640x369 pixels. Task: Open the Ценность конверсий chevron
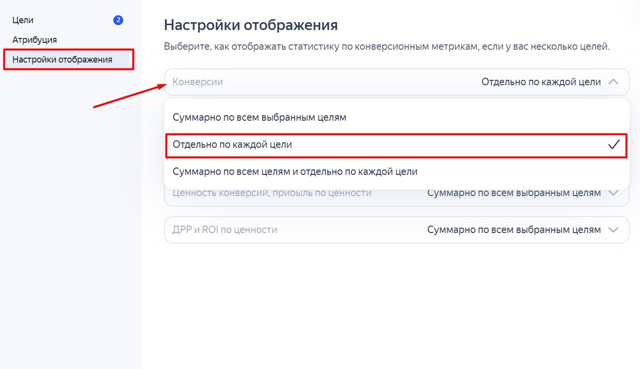click(614, 193)
